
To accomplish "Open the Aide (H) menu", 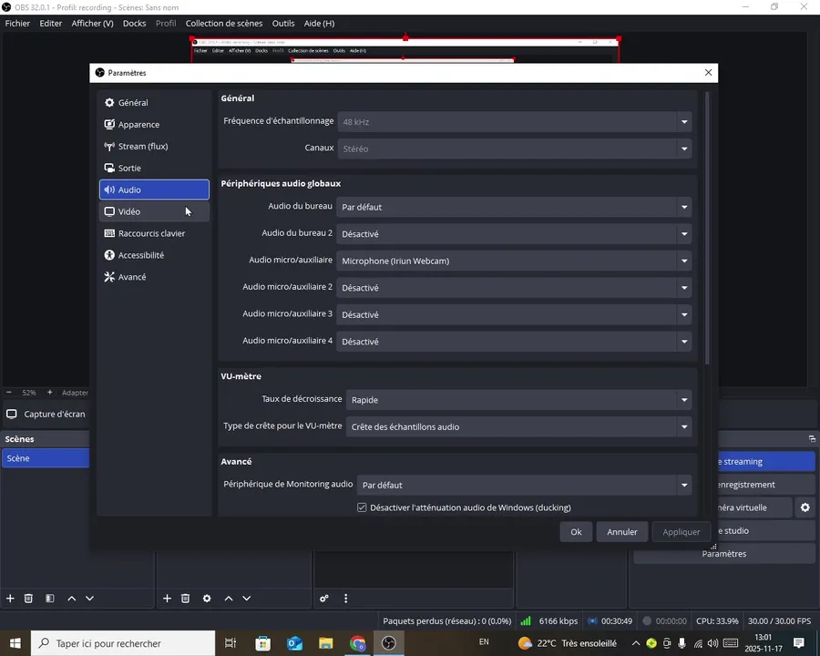I will [x=319, y=24].
